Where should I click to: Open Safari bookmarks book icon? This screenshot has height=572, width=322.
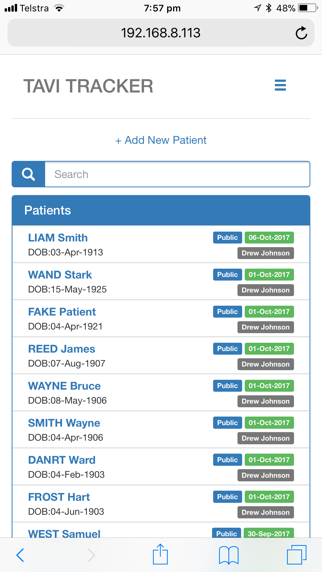[x=228, y=555]
